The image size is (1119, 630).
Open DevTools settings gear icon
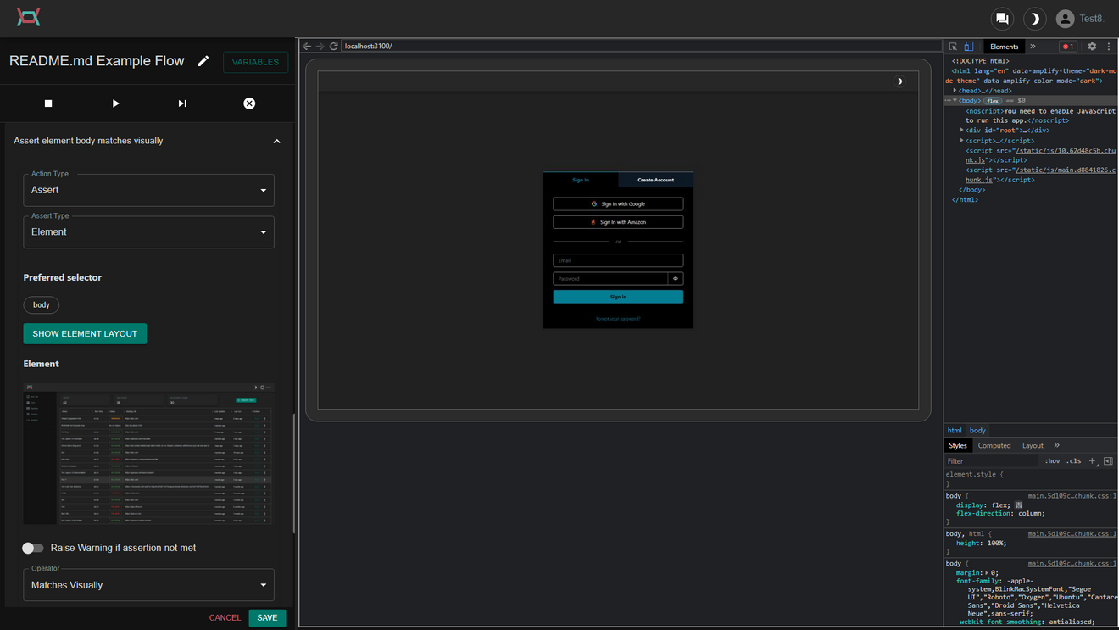coord(1092,47)
